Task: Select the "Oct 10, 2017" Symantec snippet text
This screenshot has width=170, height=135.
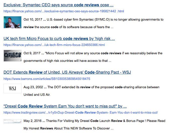Action: (x=94, y=23)
